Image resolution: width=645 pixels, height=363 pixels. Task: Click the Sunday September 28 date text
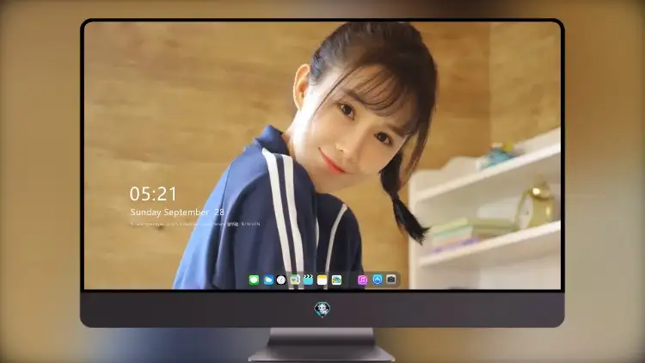coord(177,212)
